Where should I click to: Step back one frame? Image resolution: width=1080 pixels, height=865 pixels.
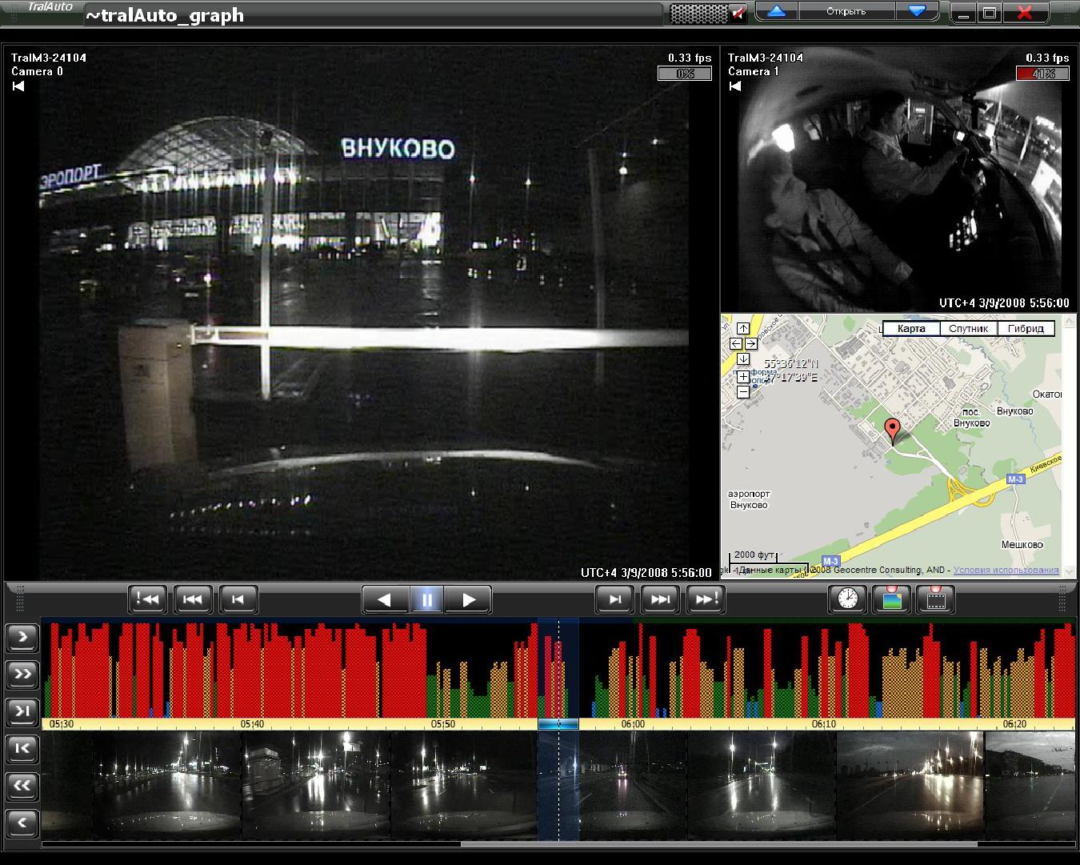pos(238,599)
